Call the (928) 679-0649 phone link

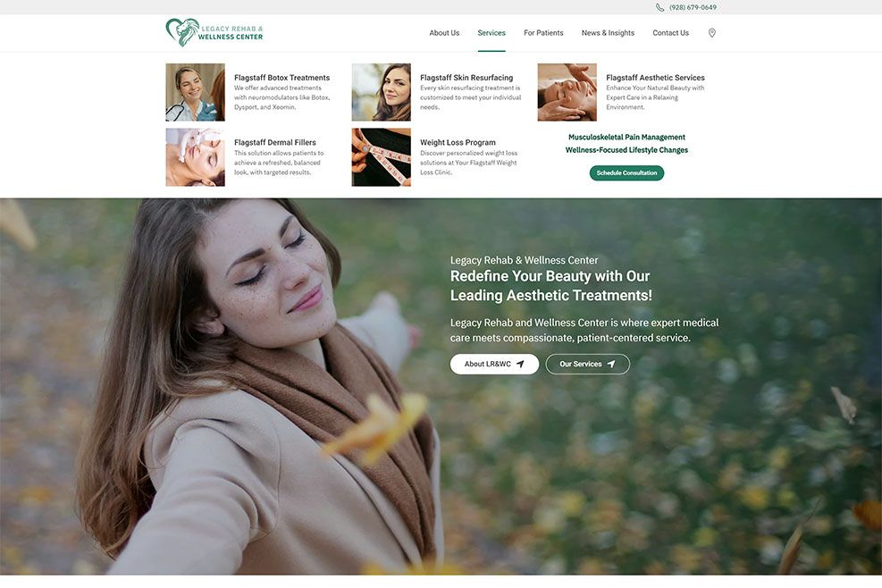click(693, 7)
